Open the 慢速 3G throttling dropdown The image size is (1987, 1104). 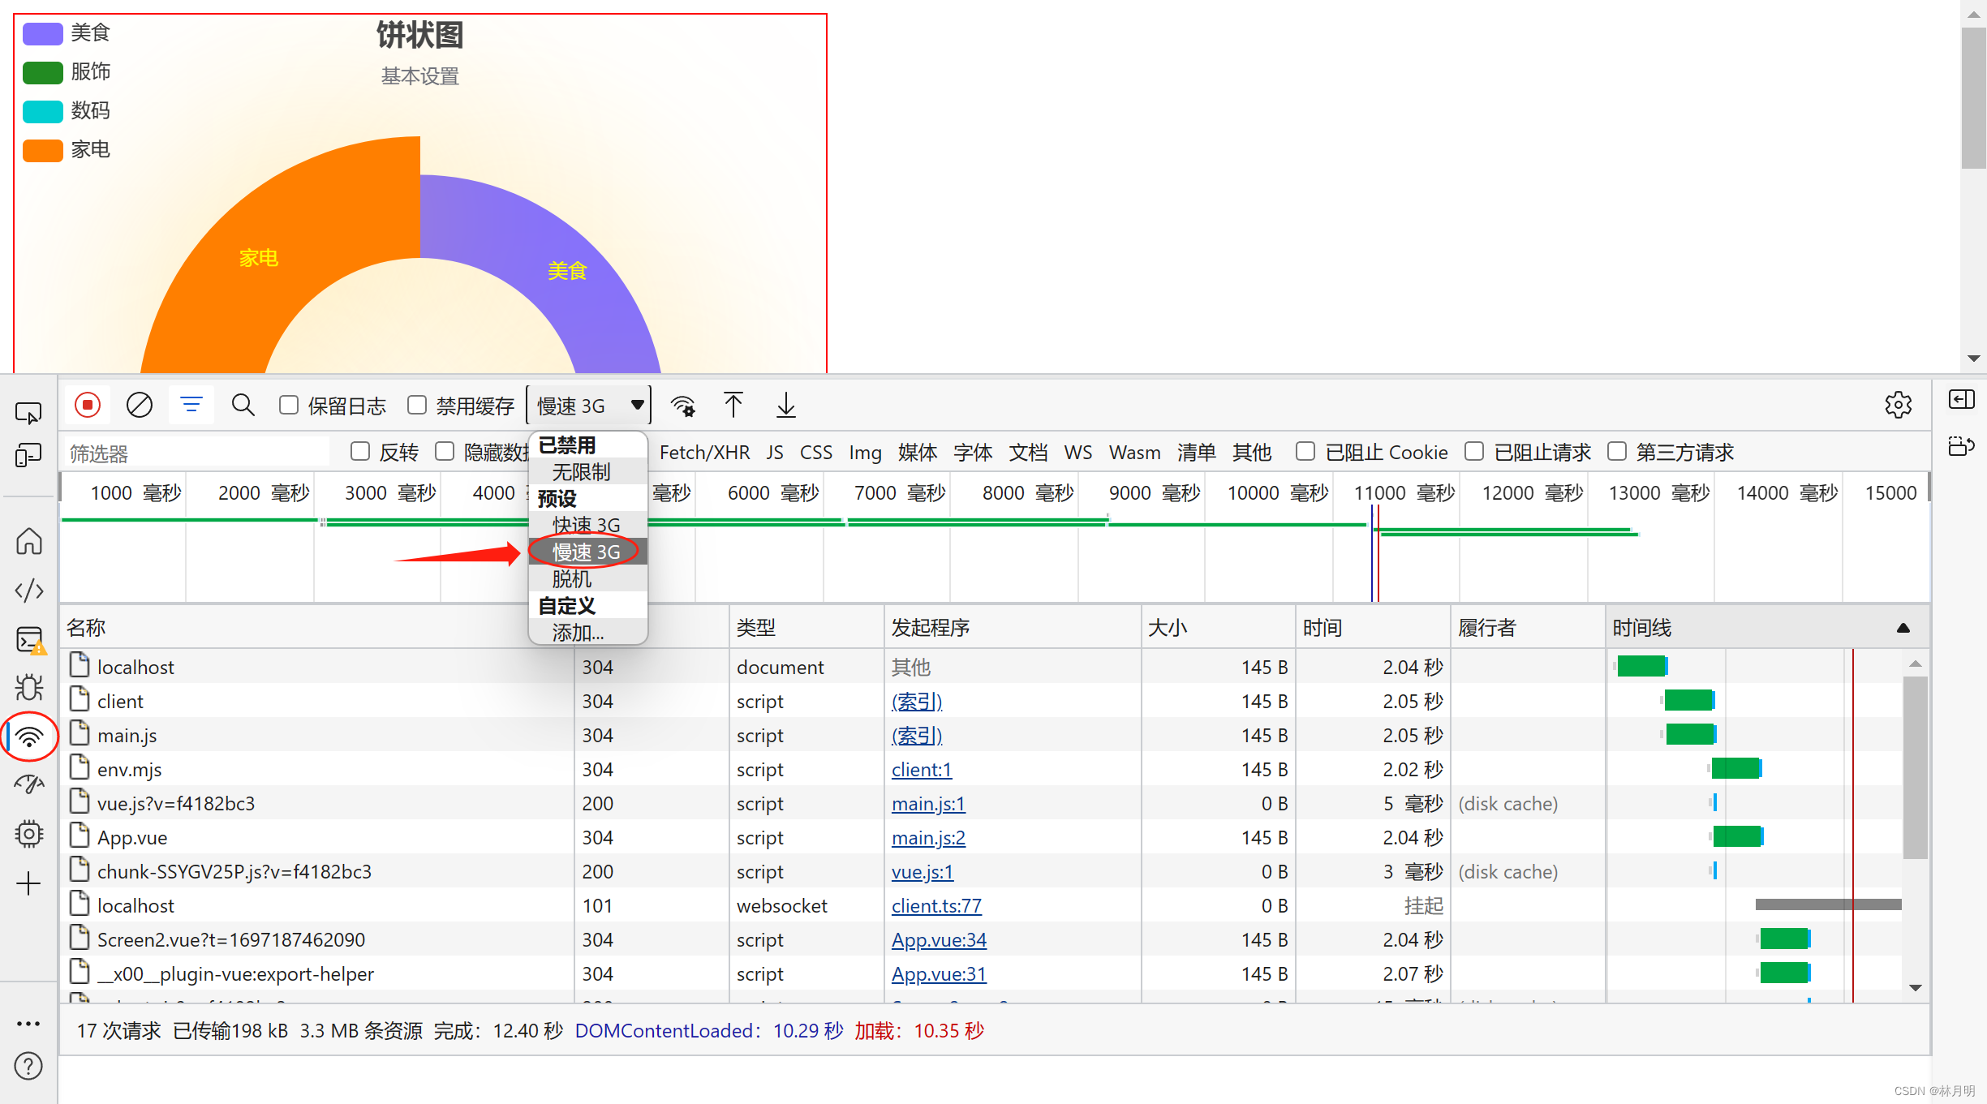(589, 405)
